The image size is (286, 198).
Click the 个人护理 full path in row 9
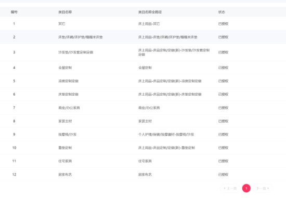click(x=166, y=135)
